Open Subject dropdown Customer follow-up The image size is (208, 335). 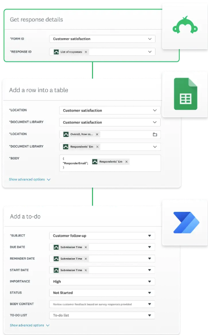pyautogui.click(x=102, y=236)
